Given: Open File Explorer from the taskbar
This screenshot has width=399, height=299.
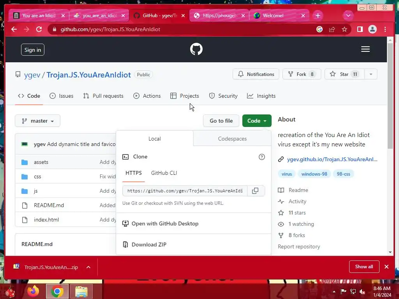Looking at the screenshot, I should click(81, 291).
